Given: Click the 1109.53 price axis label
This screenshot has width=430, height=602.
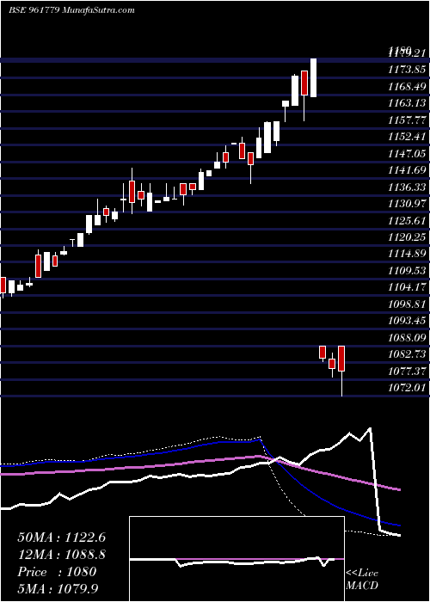Looking at the screenshot, I should pyautogui.click(x=407, y=271).
